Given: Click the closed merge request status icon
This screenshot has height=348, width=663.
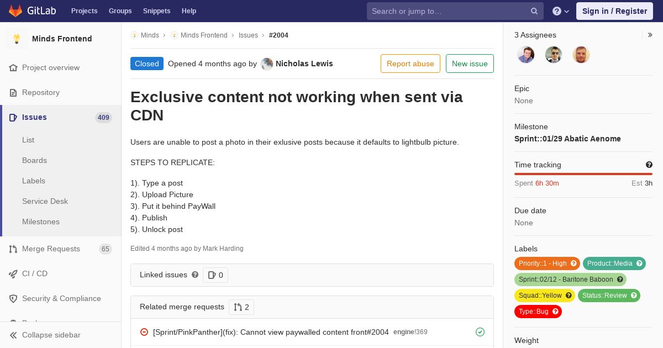Looking at the screenshot, I should (x=144, y=332).
